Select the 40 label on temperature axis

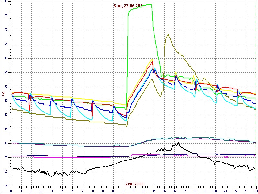(x=6, y=115)
